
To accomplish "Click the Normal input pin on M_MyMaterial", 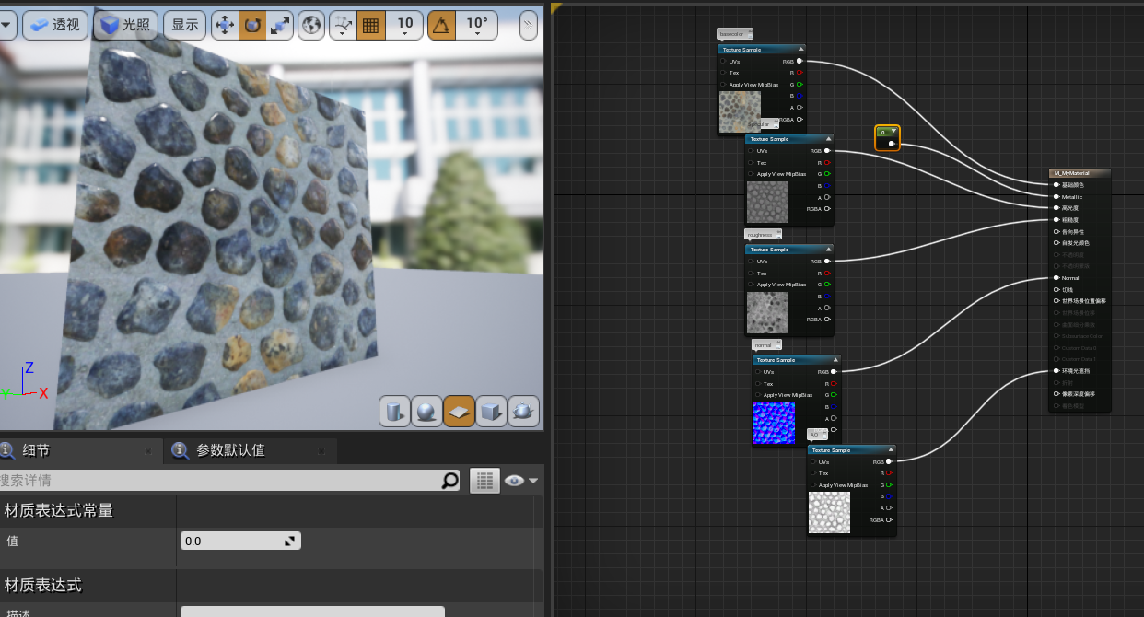I will point(1056,278).
